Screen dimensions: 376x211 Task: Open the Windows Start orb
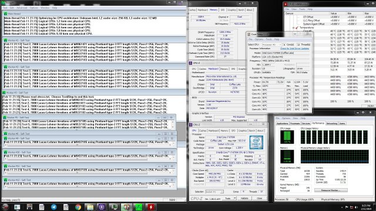(x=5, y=207)
